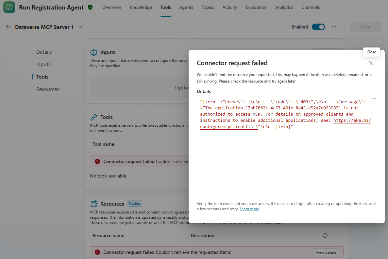This screenshot has width=388, height=259.
Task: Select Resources in the left navigation
Action: 48,89
